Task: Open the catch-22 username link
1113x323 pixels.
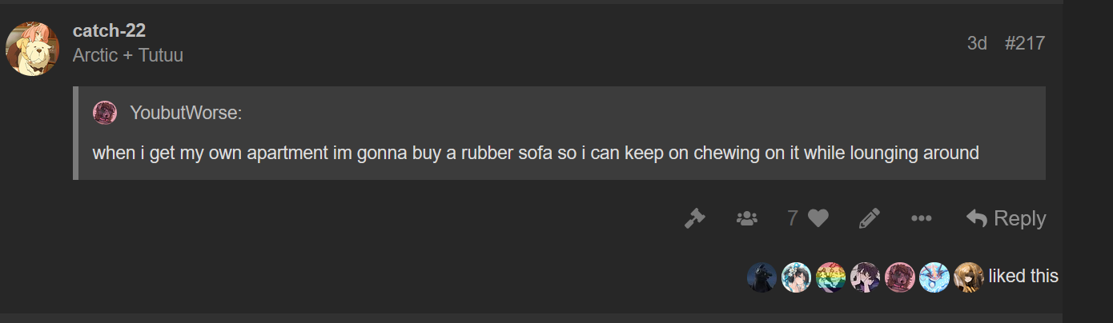Action: (109, 30)
